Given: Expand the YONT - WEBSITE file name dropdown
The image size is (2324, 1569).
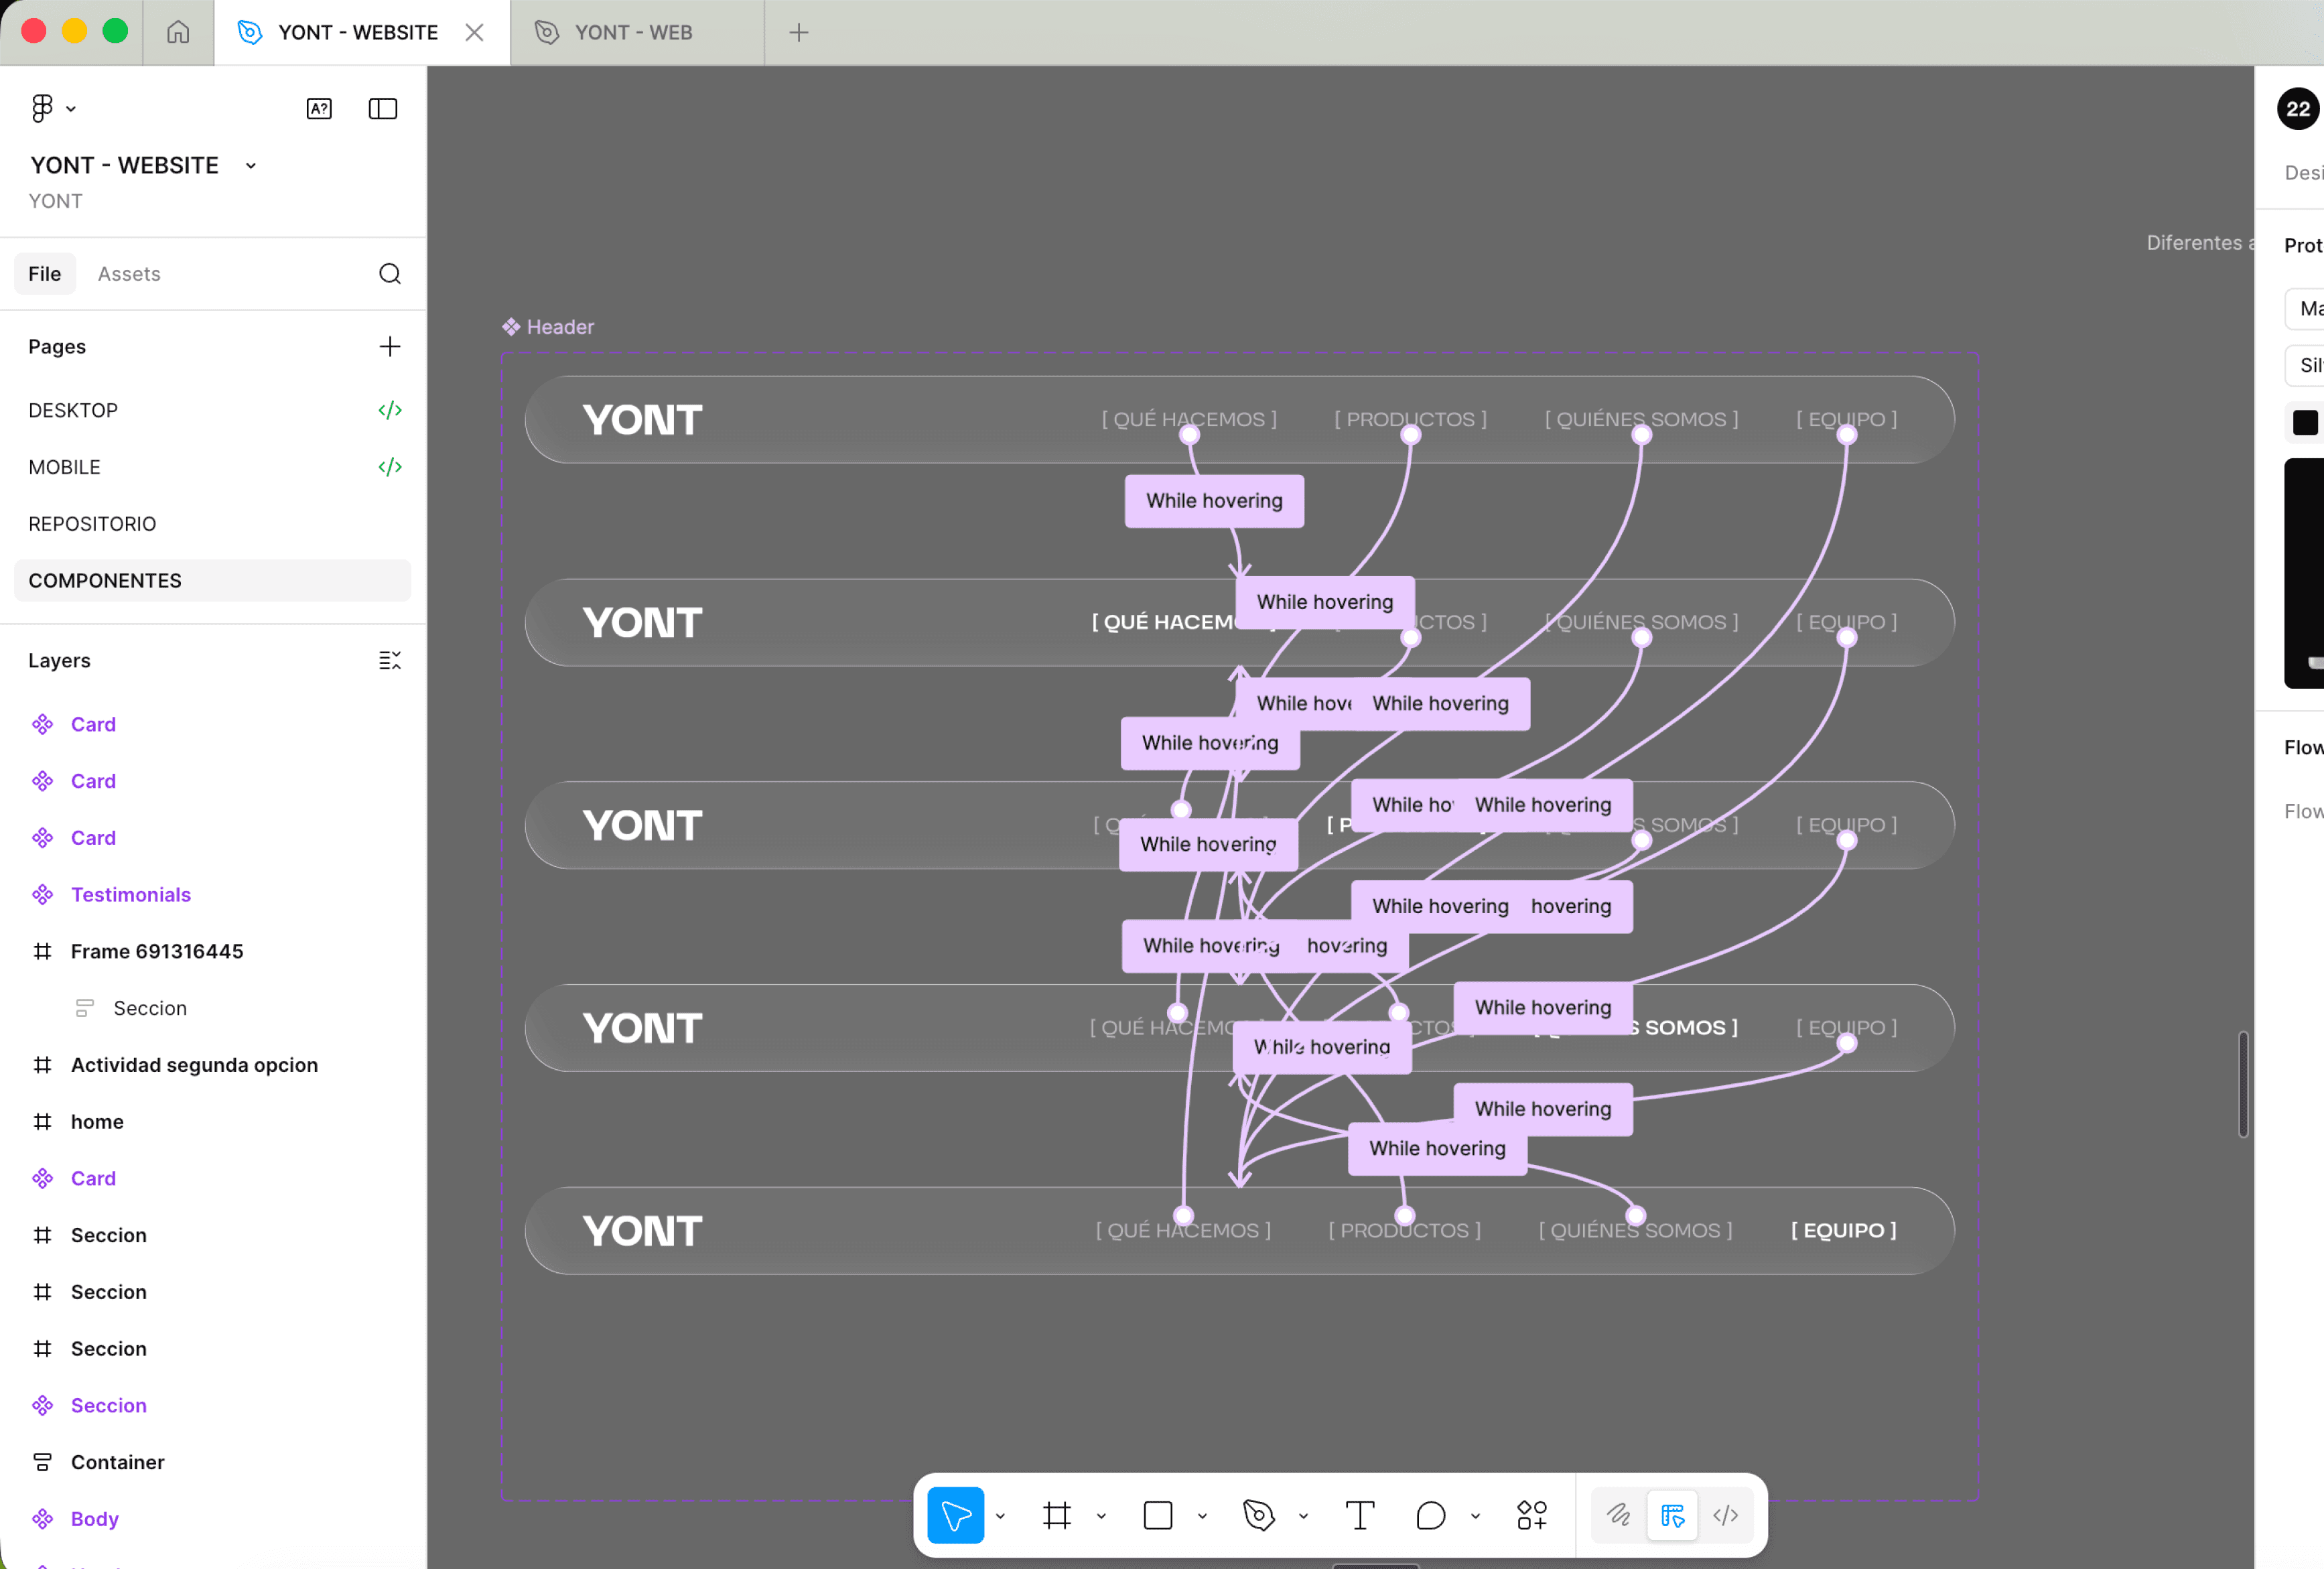Looking at the screenshot, I should [251, 166].
